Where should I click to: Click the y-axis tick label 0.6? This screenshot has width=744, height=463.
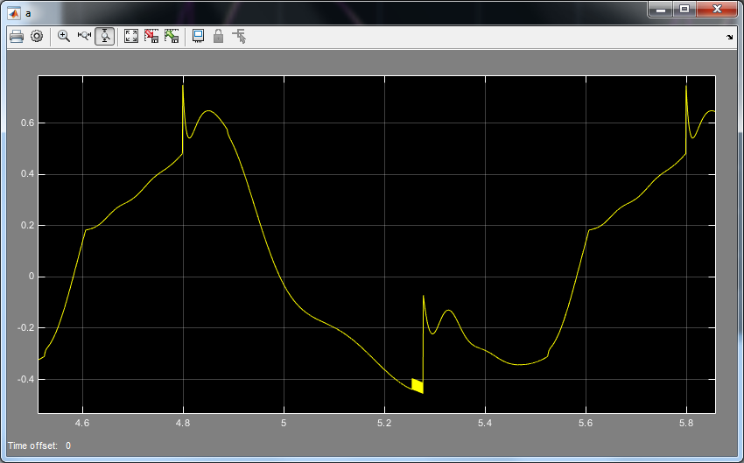27,123
